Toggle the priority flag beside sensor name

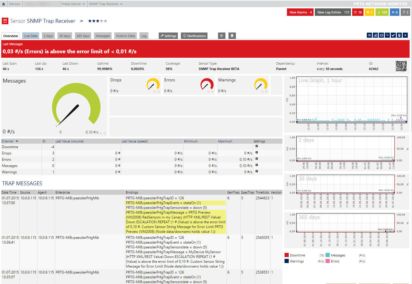(81, 21)
